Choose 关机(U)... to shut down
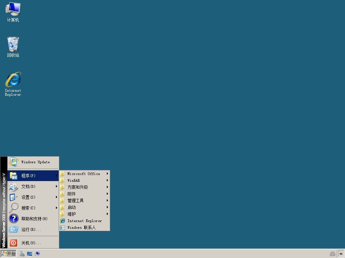345x258 pixels. coord(33,243)
